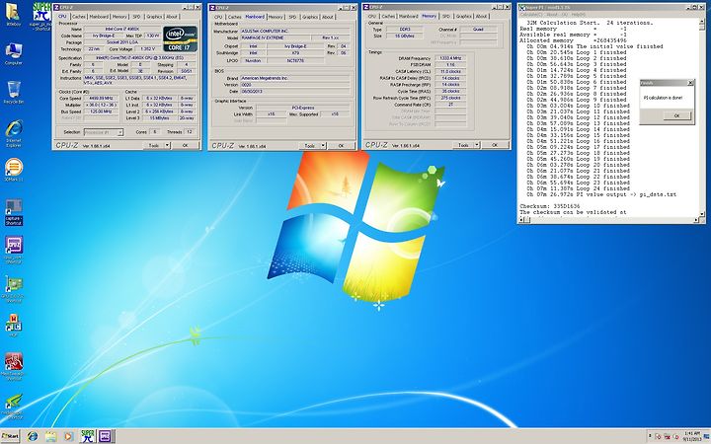Screen dimensions: 711x444
Task: Open Graphics tab in the Memory window
Action: (x=464, y=17)
